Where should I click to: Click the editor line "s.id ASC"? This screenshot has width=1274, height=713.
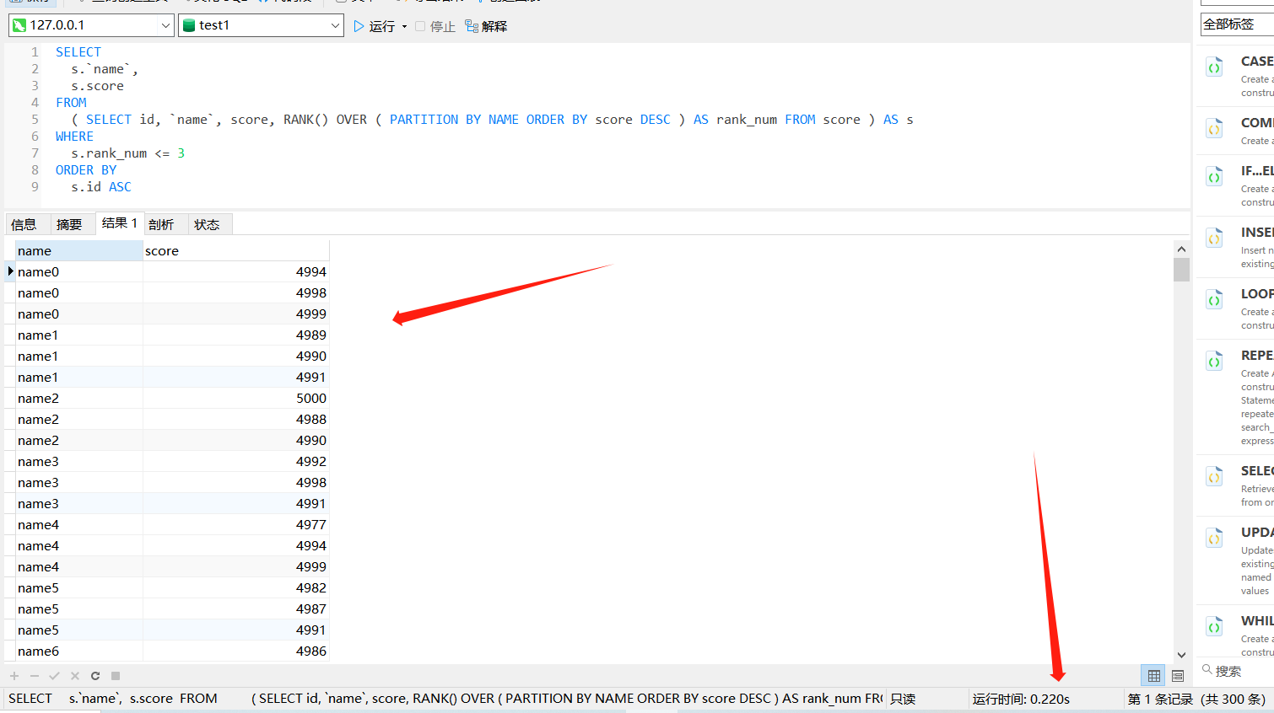pyautogui.click(x=101, y=187)
